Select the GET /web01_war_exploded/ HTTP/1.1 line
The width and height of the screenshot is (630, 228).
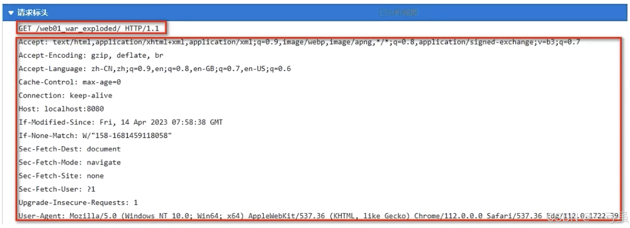(89, 28)
